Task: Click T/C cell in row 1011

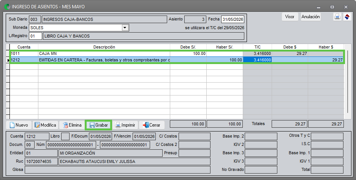Action: 258,54
